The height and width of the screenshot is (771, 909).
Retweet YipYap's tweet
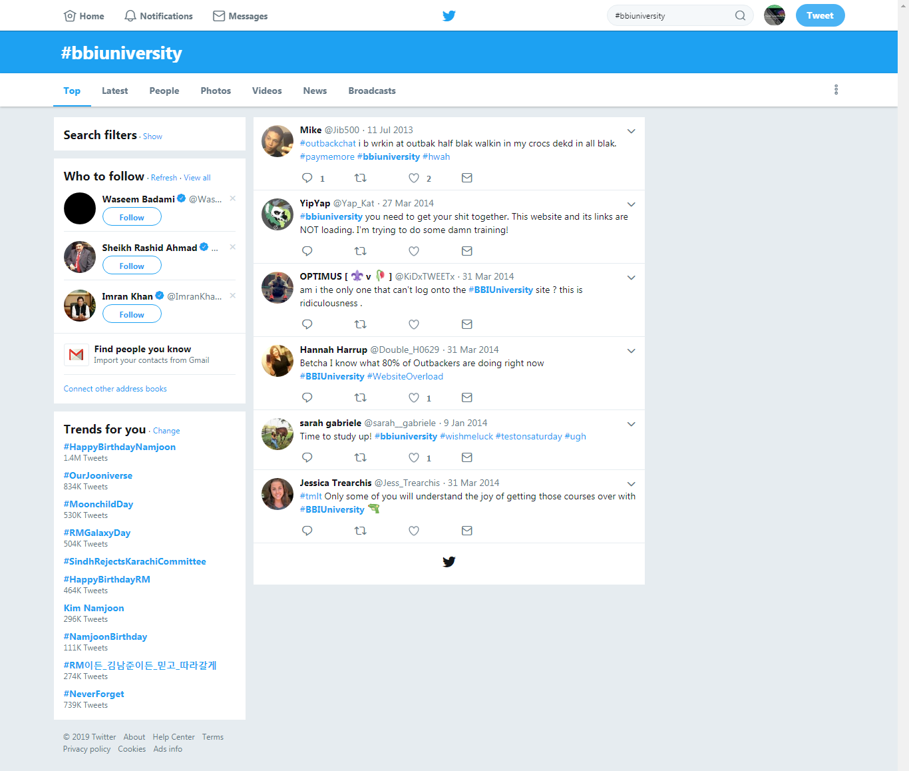pyautogui.click(x=361, y=251)
